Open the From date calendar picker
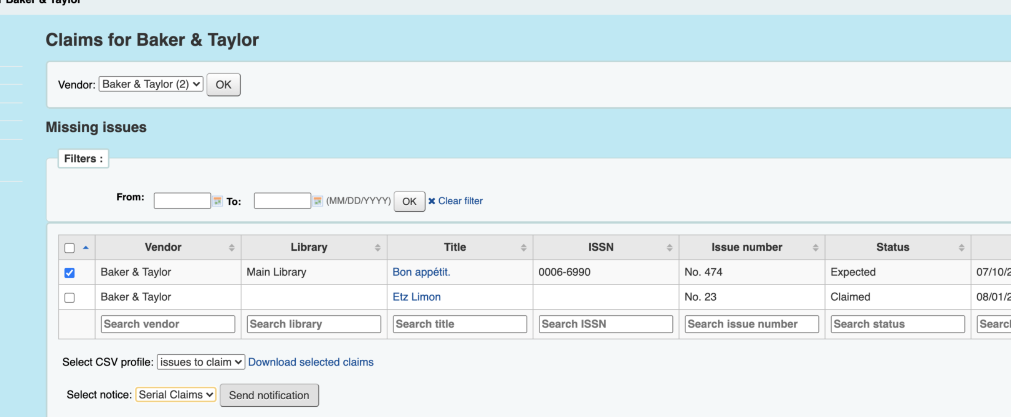This screenshot has height=417, width=1011. coord(217,201)
